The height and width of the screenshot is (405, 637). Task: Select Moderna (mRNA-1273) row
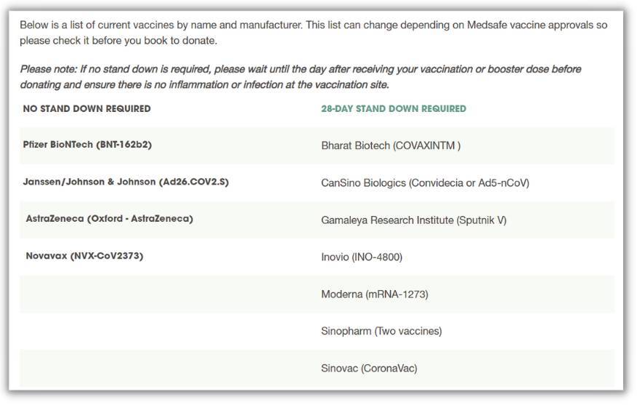click(375, 294)
